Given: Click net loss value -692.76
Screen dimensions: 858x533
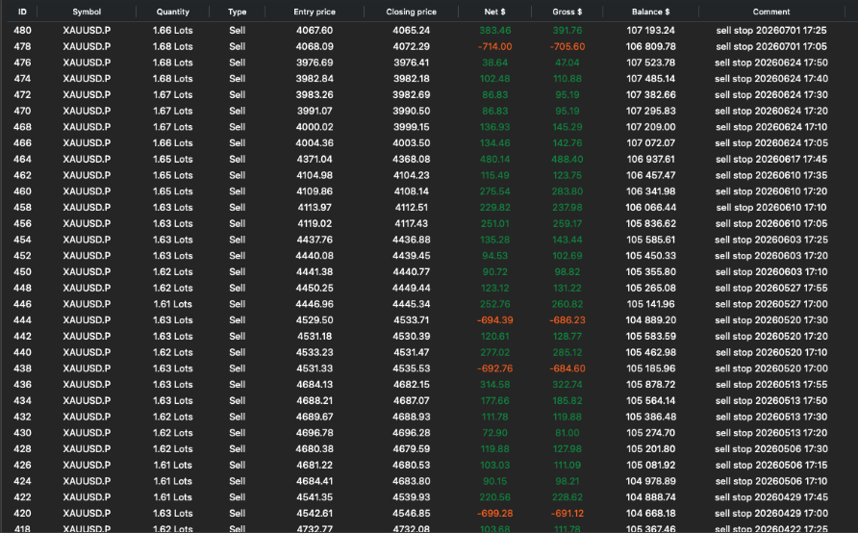Looking at the screenshot, I should [494, 368].
